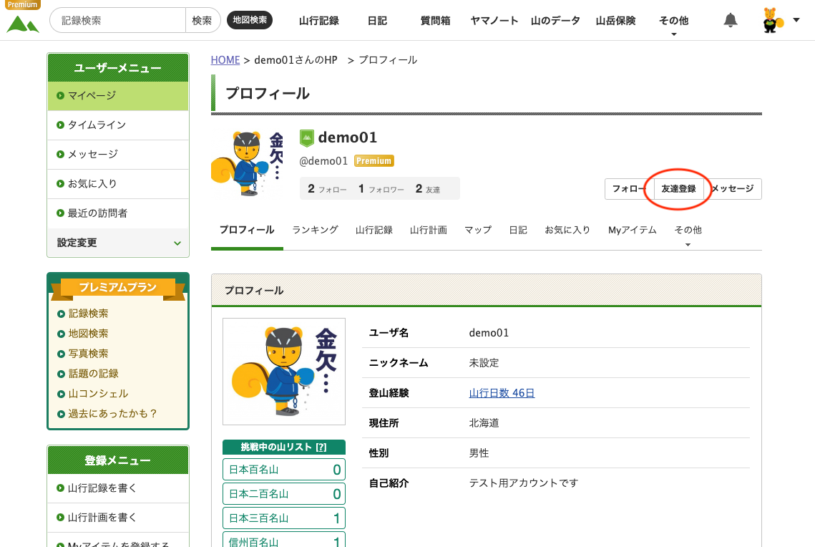The width and height of the screenshot is (815, 547).
Task: Expand 設定変更 in user menu
Action: coord(118,243)
